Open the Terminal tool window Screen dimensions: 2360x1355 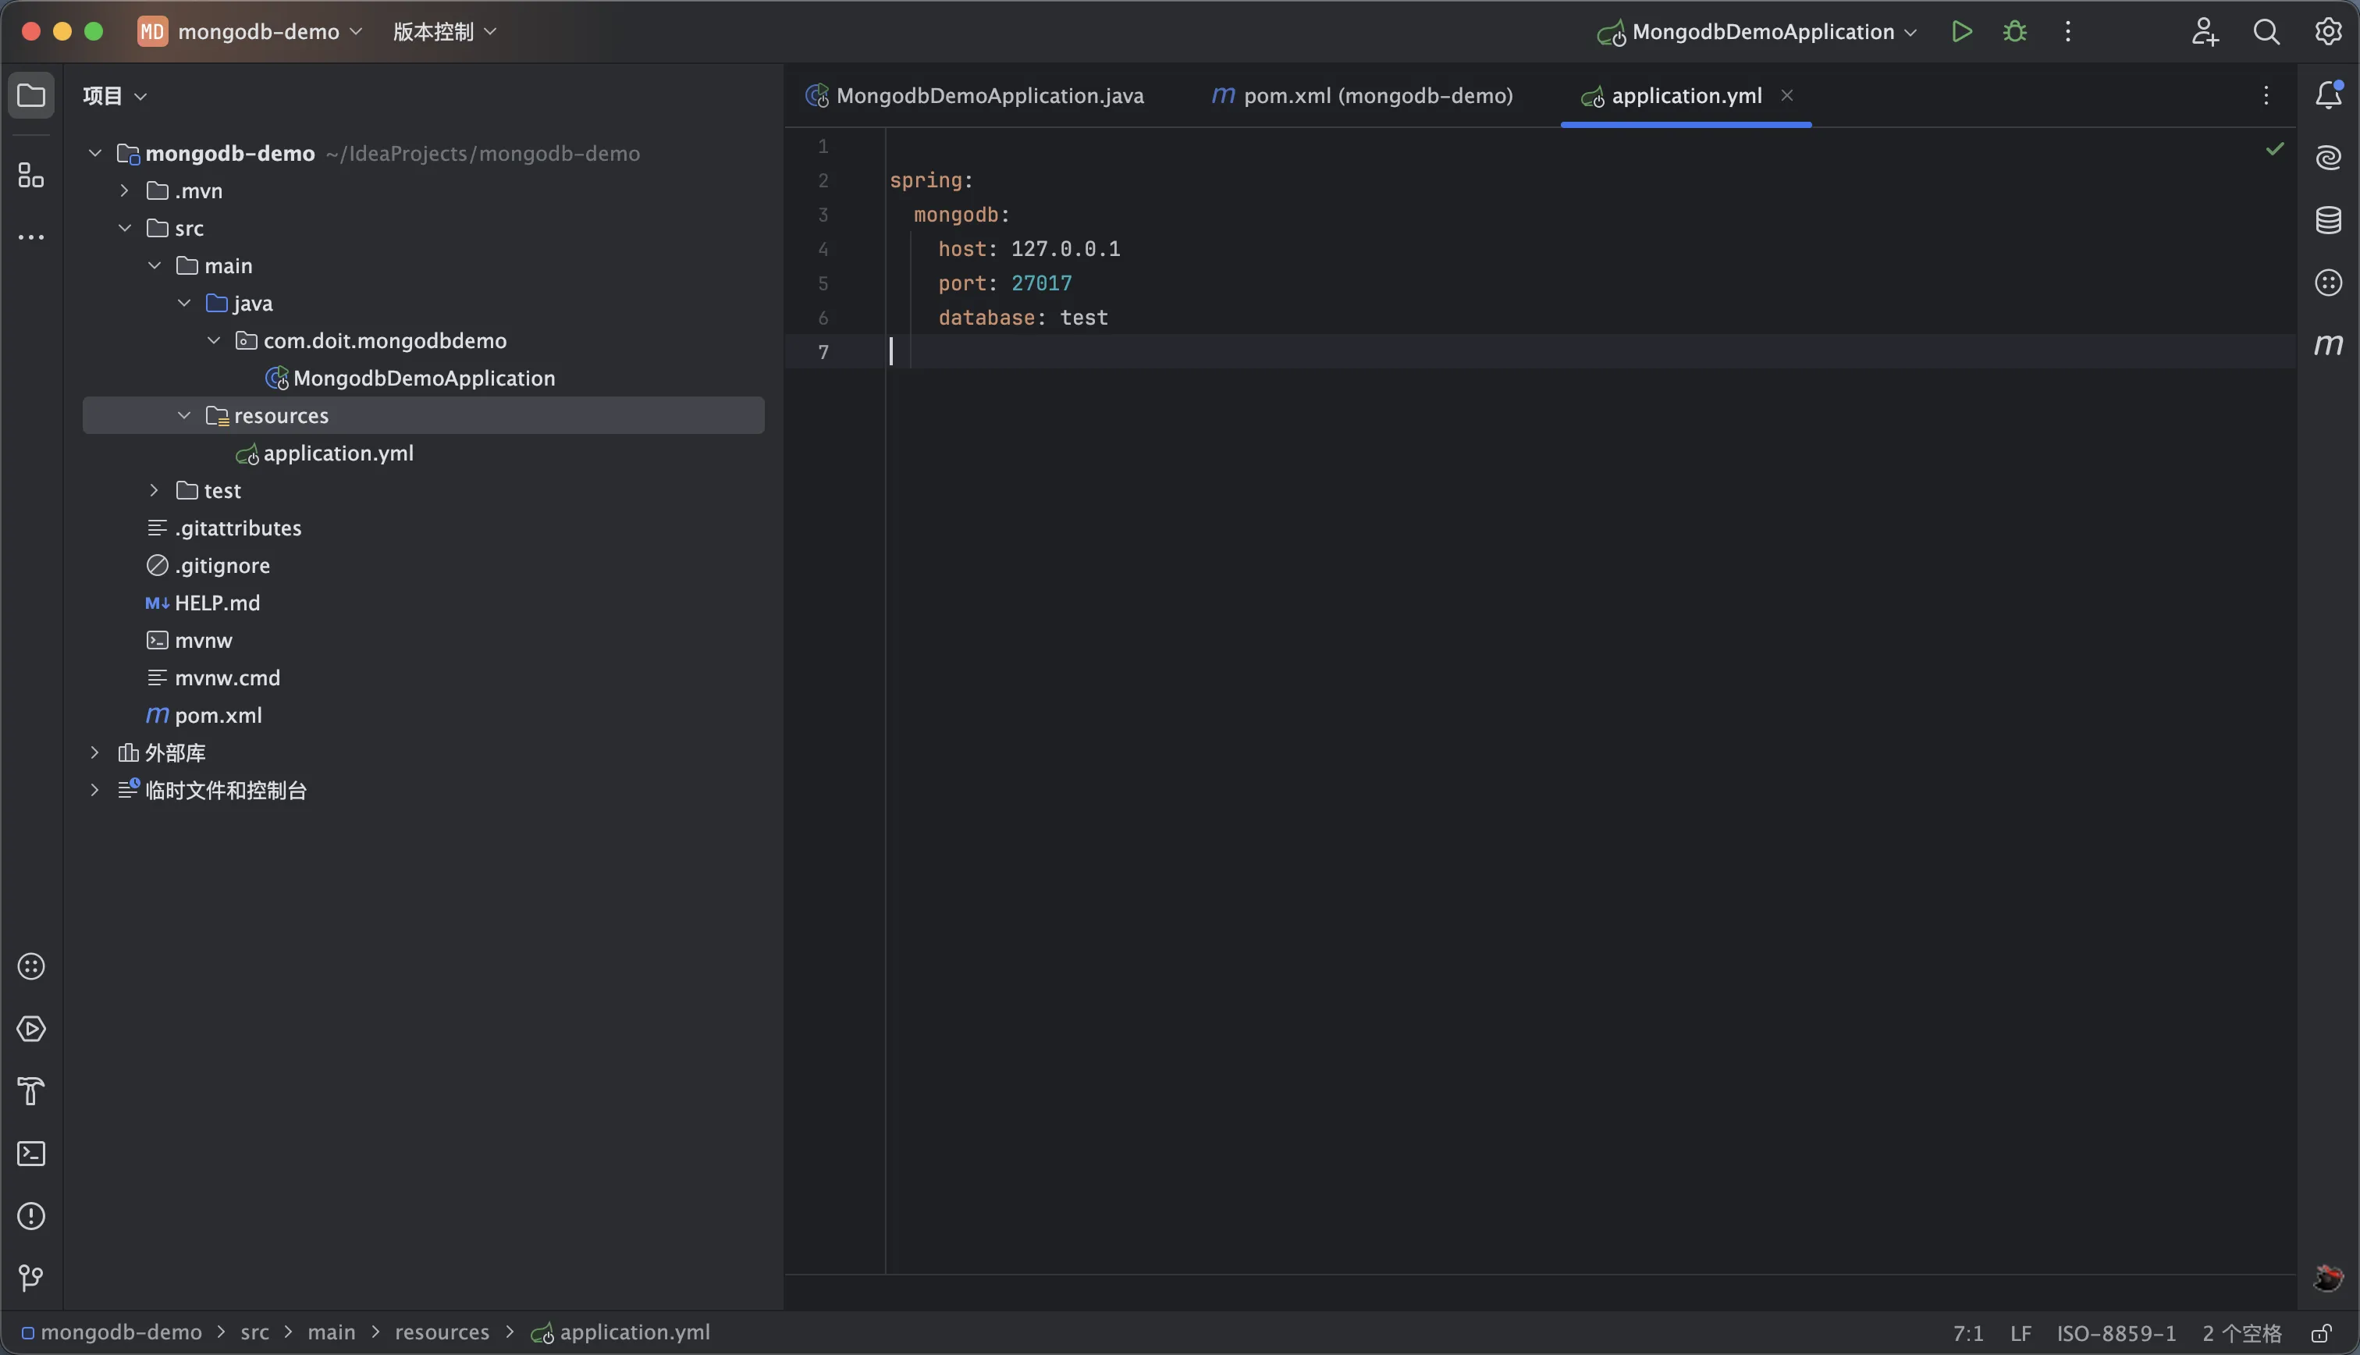click(32, 1154)
